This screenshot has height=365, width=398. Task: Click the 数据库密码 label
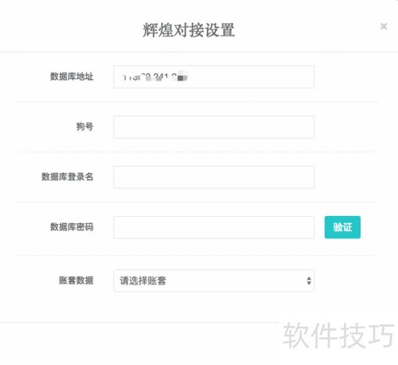click(72, 227)
